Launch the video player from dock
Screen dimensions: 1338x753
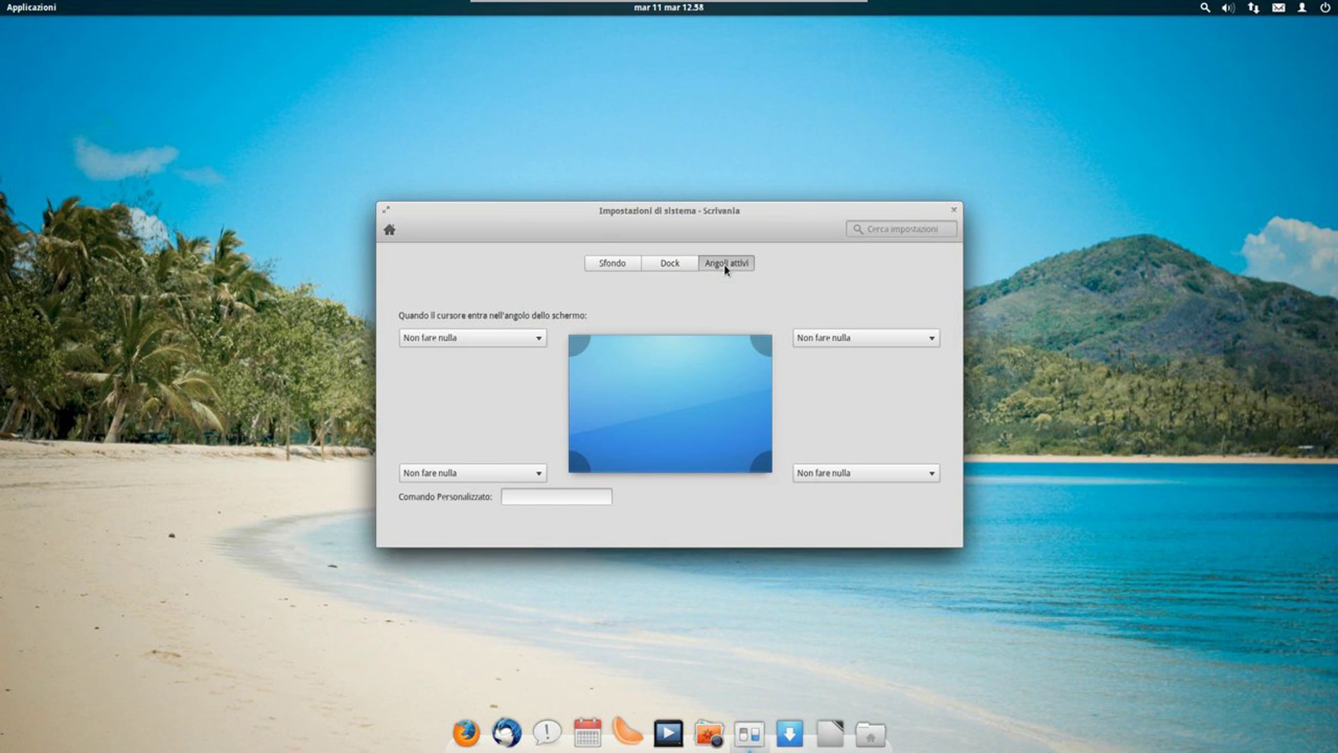click(x=668, y=733)
